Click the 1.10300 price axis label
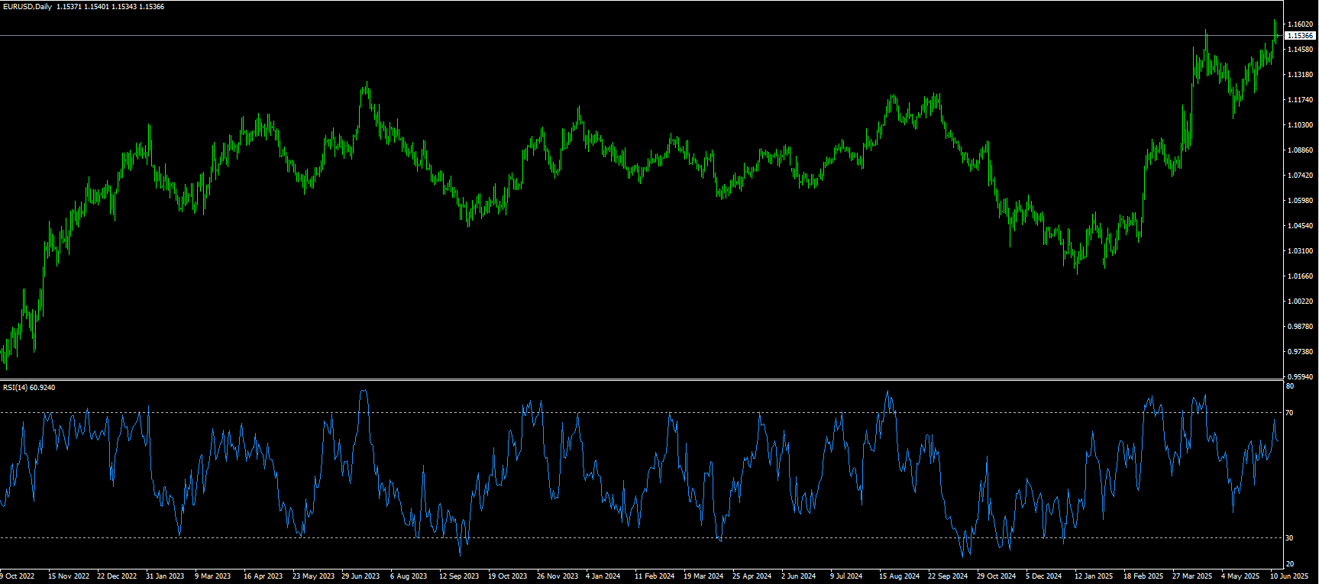The height and width of the screenshot is (584, 1319). coord(1300,125)
